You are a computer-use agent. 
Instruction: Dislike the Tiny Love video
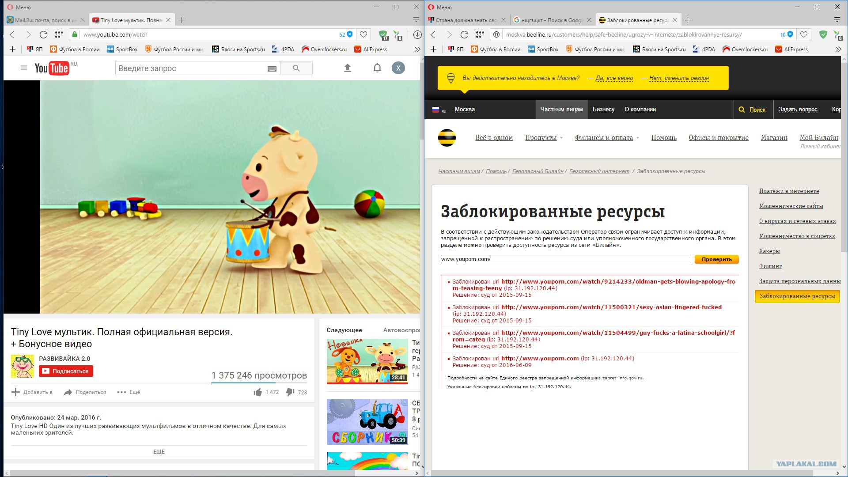(290, 392)
